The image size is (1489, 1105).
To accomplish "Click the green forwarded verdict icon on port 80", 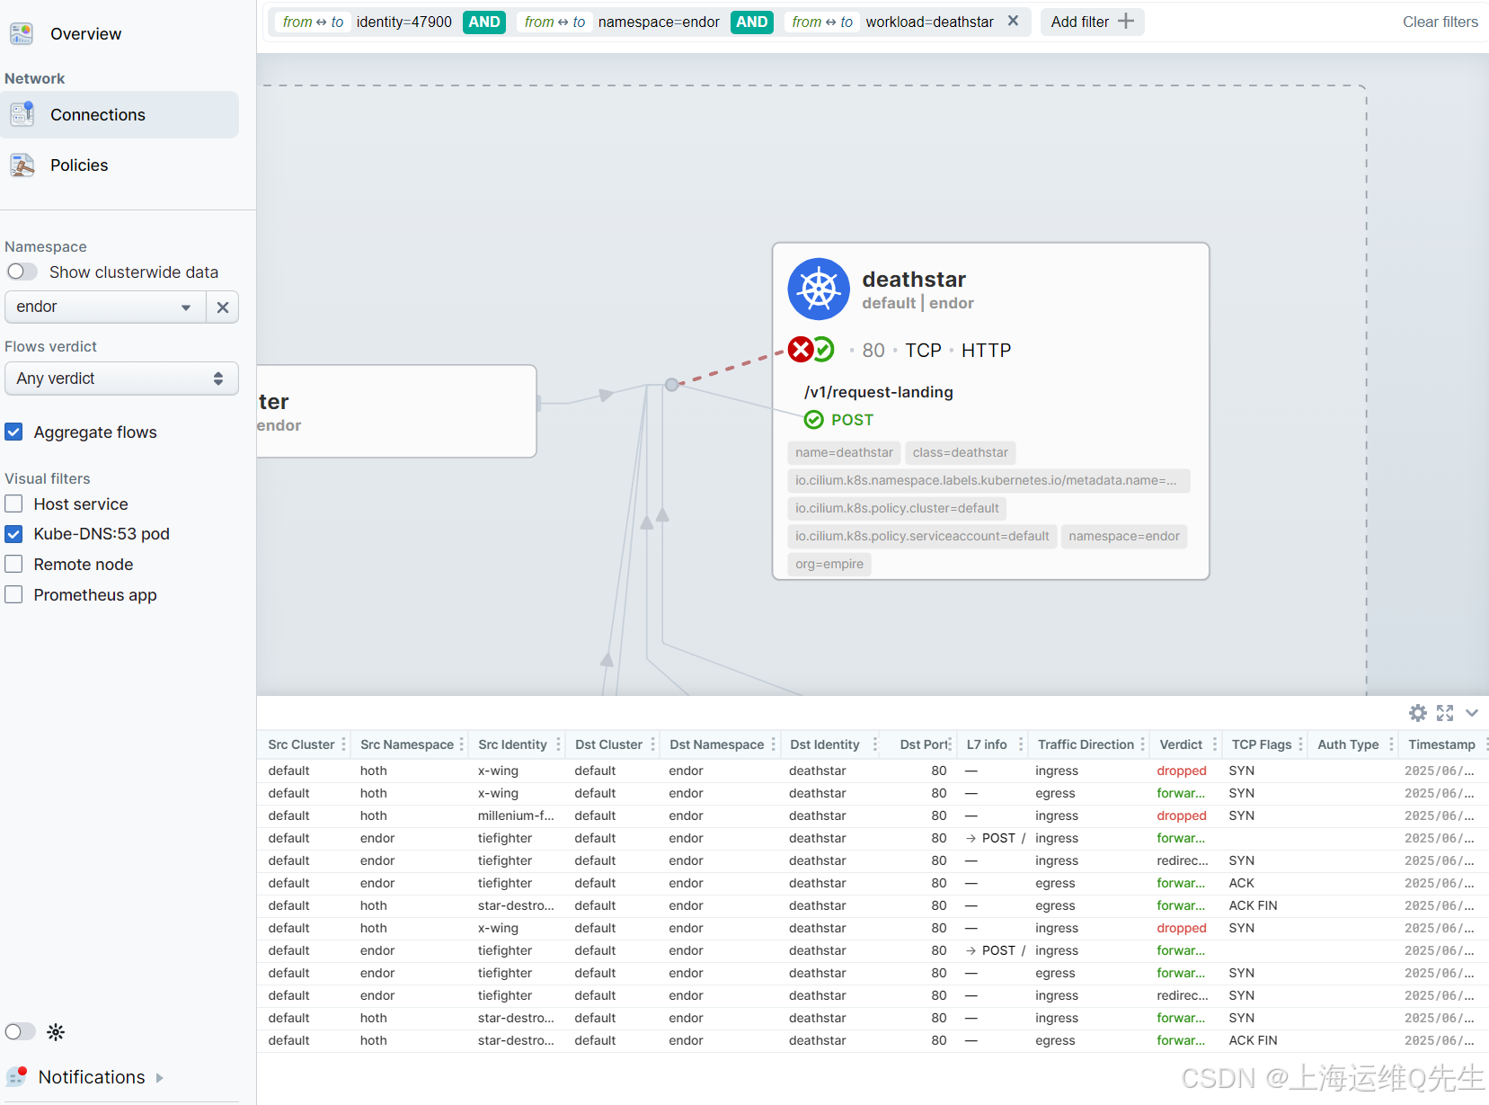I will click(x=823, y=349).
